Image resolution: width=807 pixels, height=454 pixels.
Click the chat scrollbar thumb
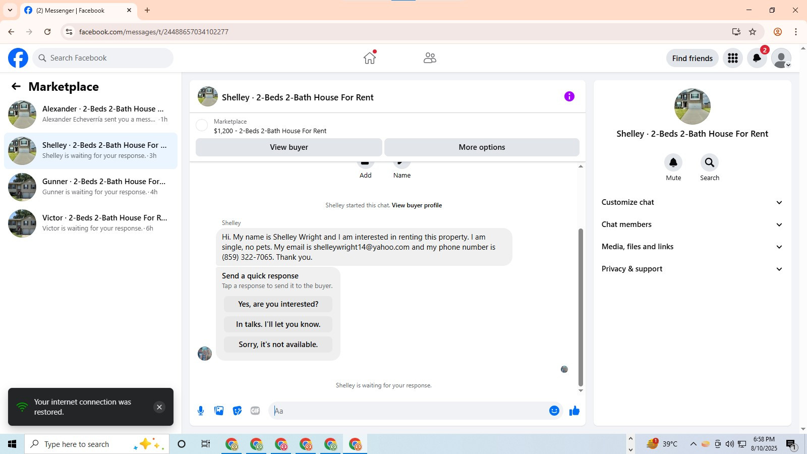581,307
